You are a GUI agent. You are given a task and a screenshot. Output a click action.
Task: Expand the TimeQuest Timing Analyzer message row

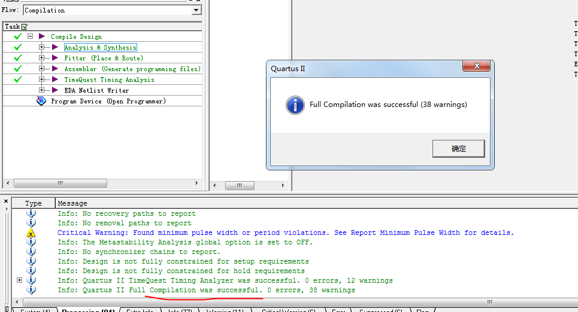[20, 280]
